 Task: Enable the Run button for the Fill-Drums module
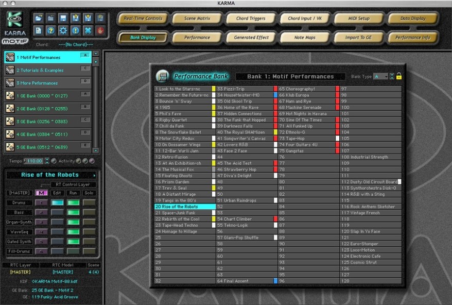73,251
